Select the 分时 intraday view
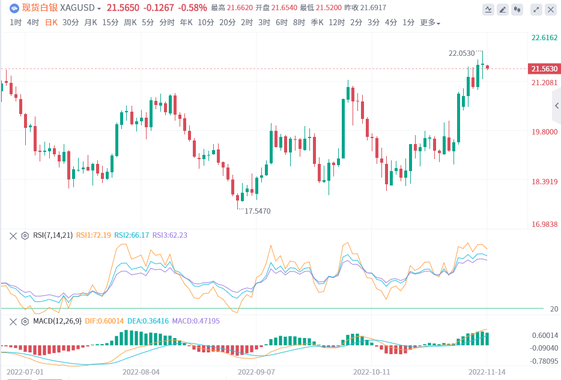Image resolution: width=561 pixels, height=380 pixels. tap(167, 23)
